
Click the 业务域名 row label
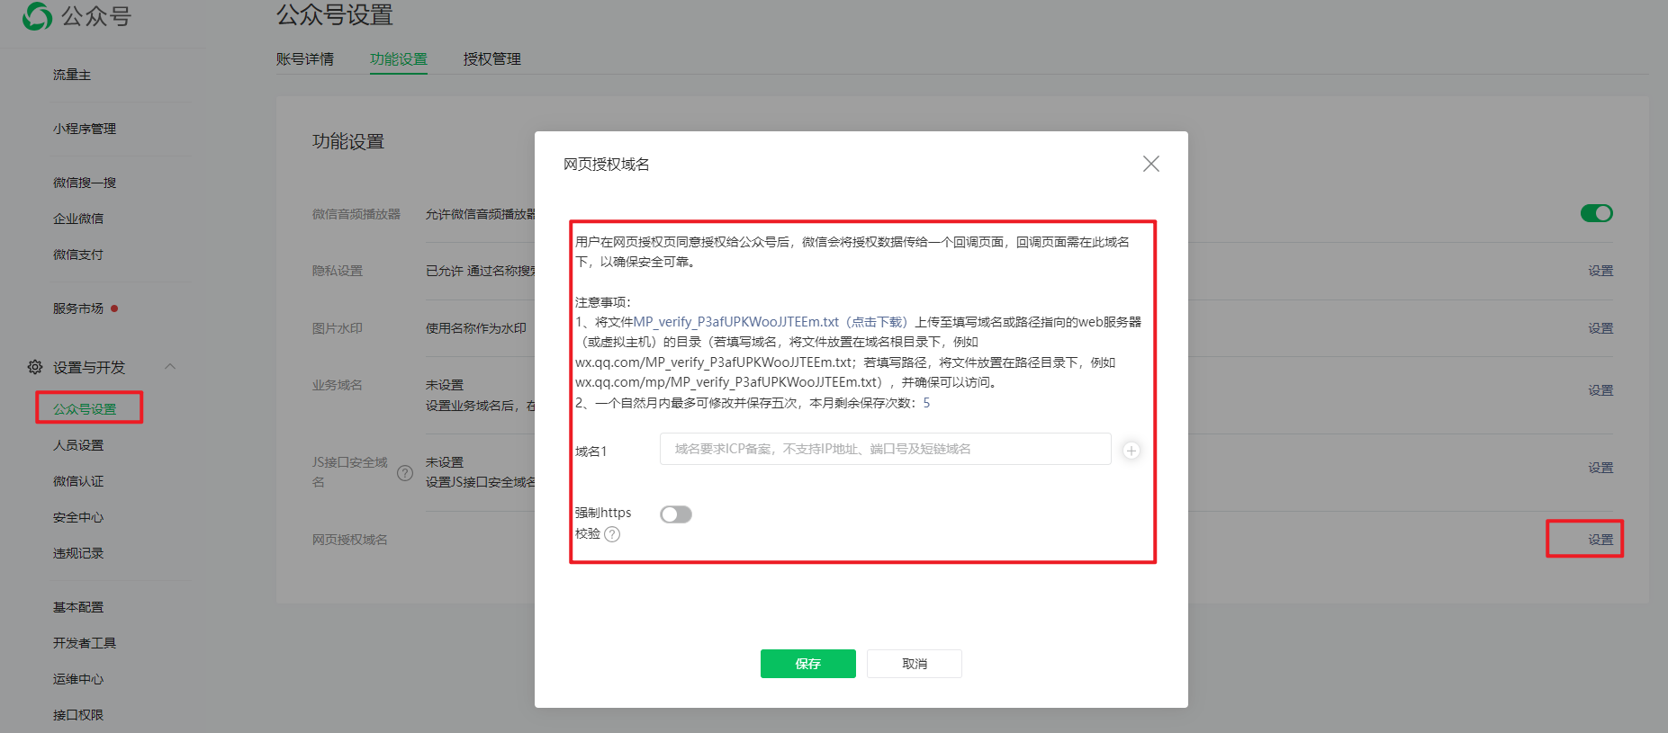(x=338, y=385)
